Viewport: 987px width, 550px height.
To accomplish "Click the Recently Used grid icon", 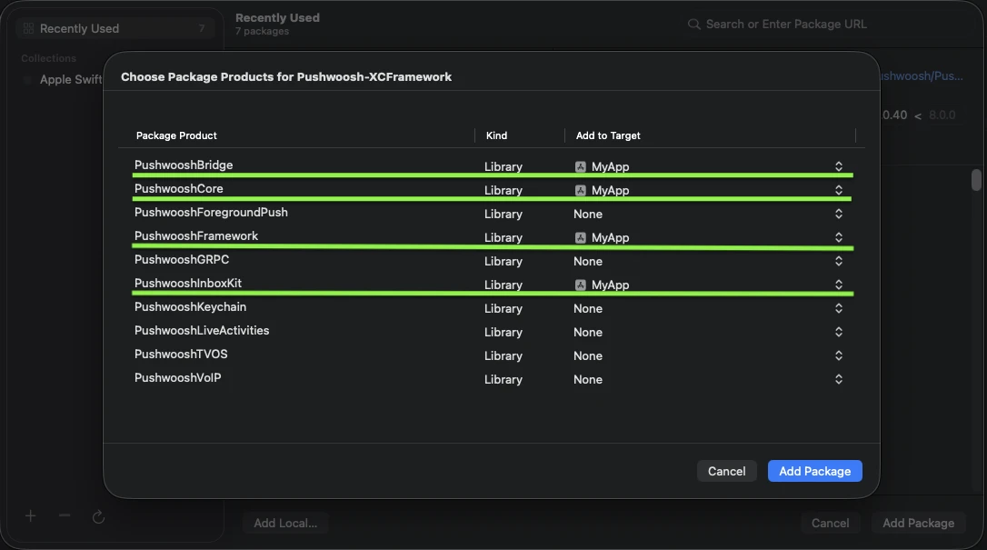I will pyautogui.click(x=28, y=28).
